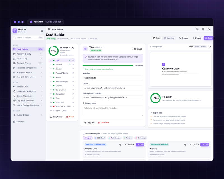
Task: Click the Print button
Action: click(x=208, y=38)
